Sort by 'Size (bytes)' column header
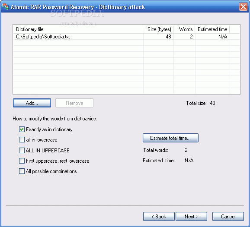Viewport: 250px width, 227px height. (158, 29)
